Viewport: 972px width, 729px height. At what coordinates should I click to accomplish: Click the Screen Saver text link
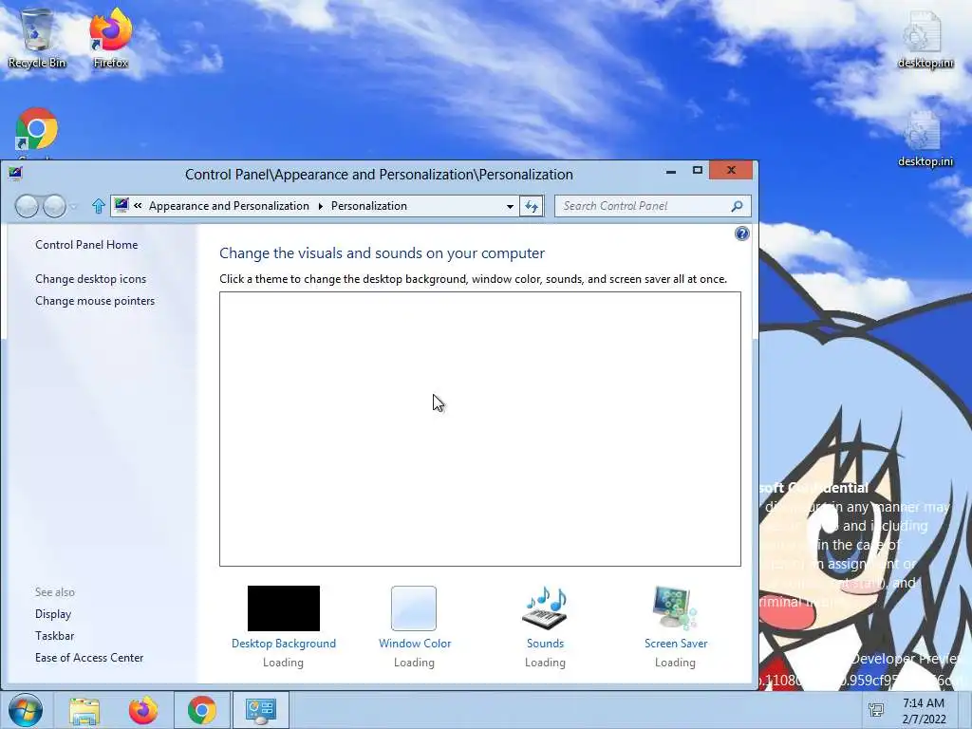[676, 644]
